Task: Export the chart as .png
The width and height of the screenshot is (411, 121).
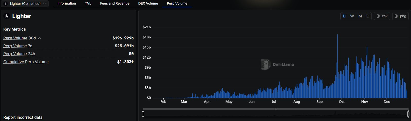Action: pos(400,16)
